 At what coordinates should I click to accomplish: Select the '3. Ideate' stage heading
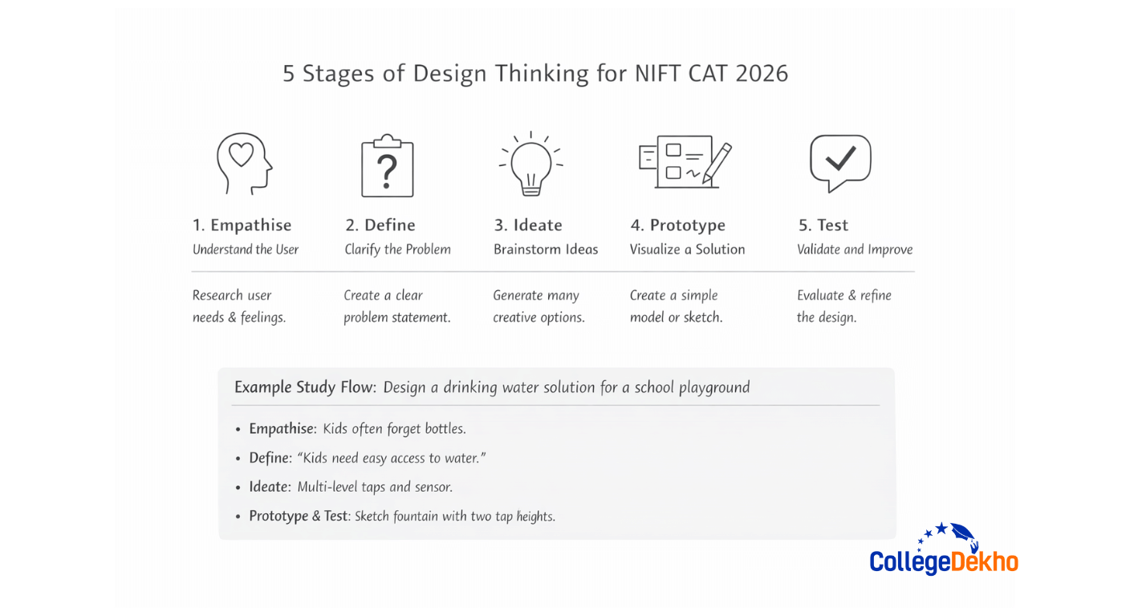[x=528, y=225]
